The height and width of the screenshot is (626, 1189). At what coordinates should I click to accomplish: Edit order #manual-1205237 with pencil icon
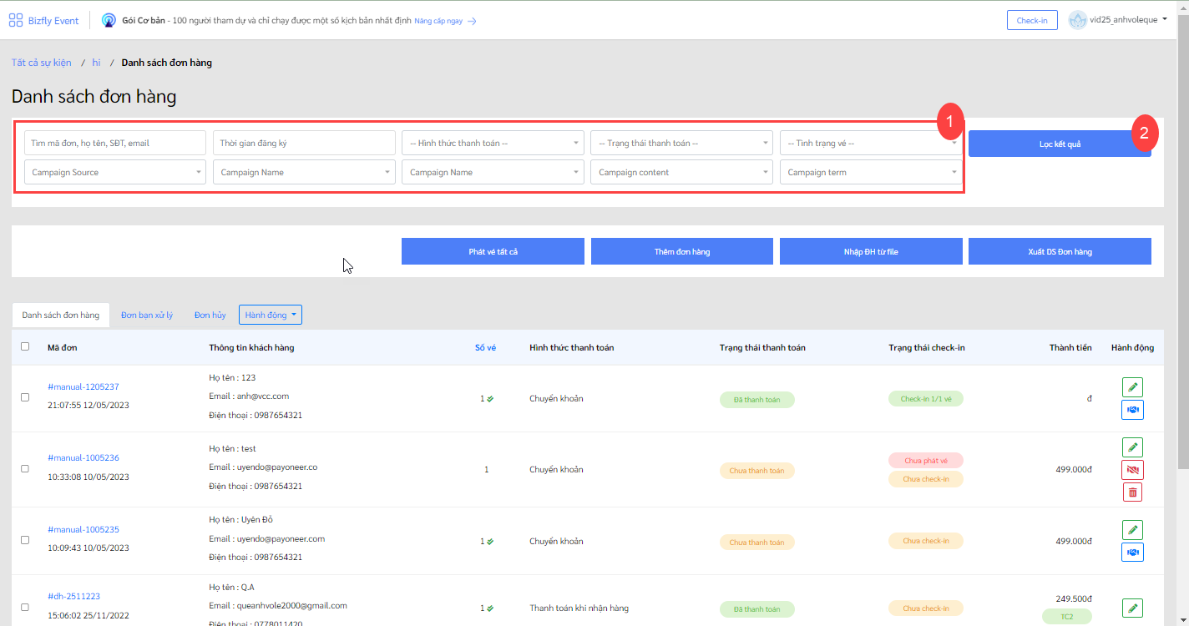point(1132,387)
